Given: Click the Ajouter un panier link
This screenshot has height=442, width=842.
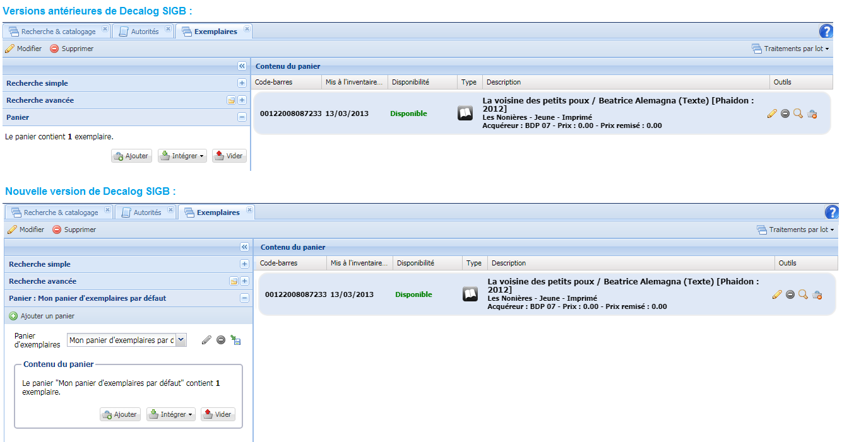Looking at the screenshot, I should coord(38,315).
